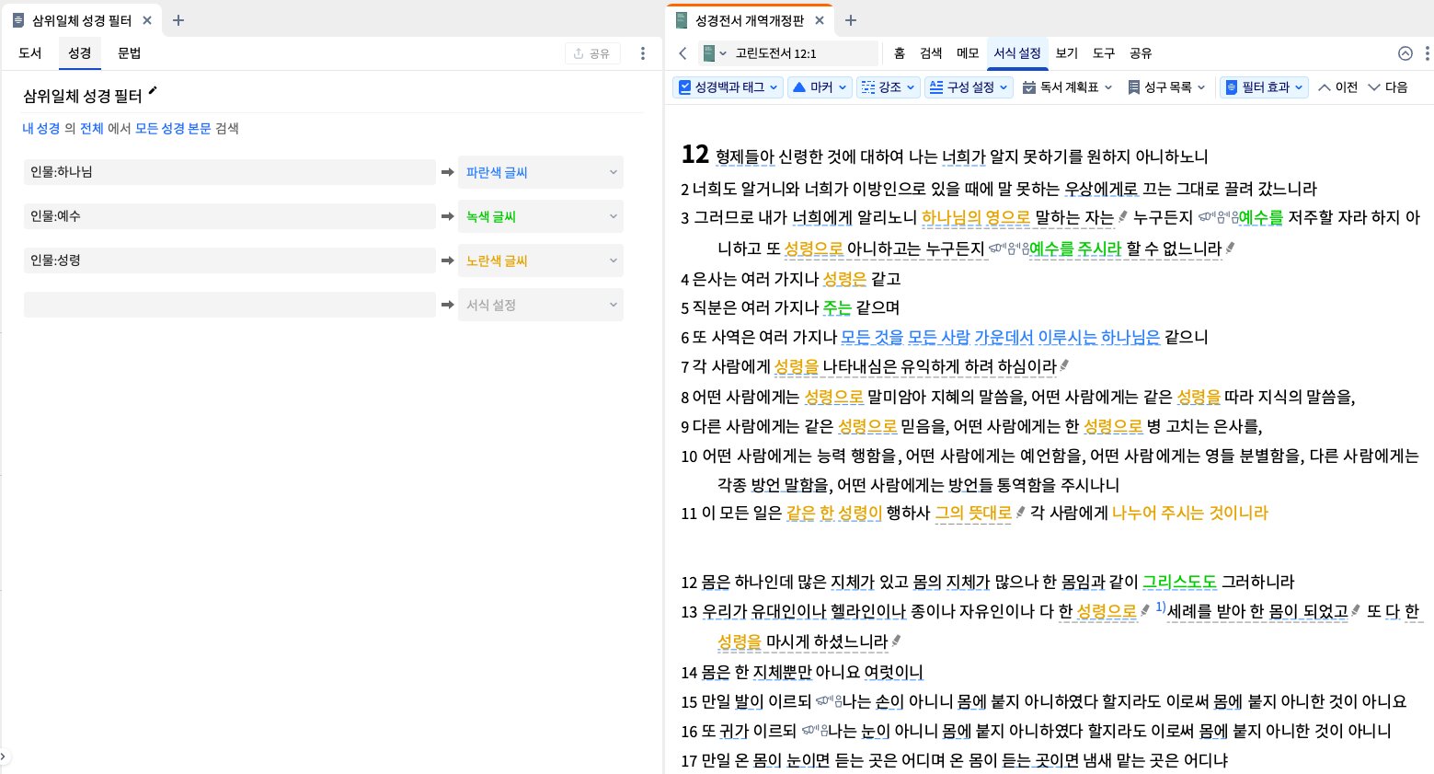1434x774 pixels.
Task: Click the speaker label icon before 예수를 주시라
Action: [1008, 248]
